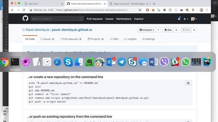Open Terminal from the dock
The height and width of the screenshot is (122, 218).
tap(15, 62)
